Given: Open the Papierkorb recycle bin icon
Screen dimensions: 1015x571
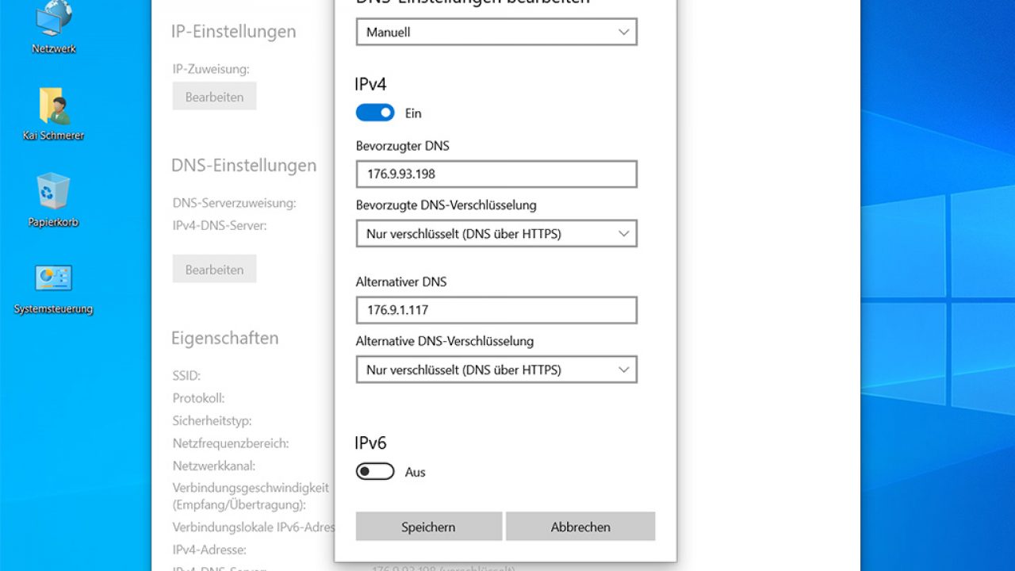Looking at the screenshot, I should [x=54, y=201].
